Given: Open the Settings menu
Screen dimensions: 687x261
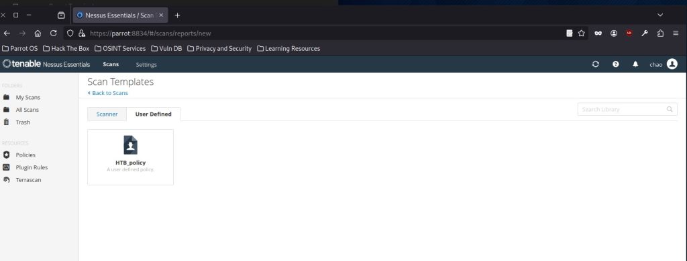Looking at the screenshot, I should (146, 65).
